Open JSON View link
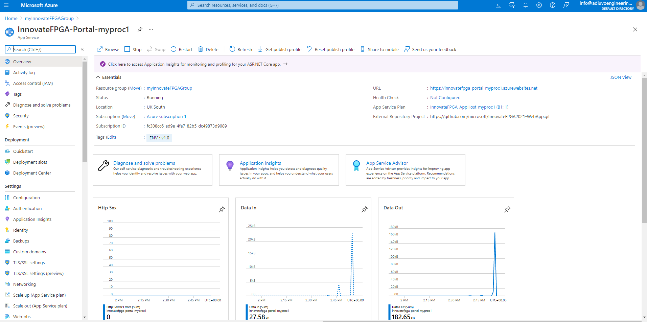 (621, 77)
